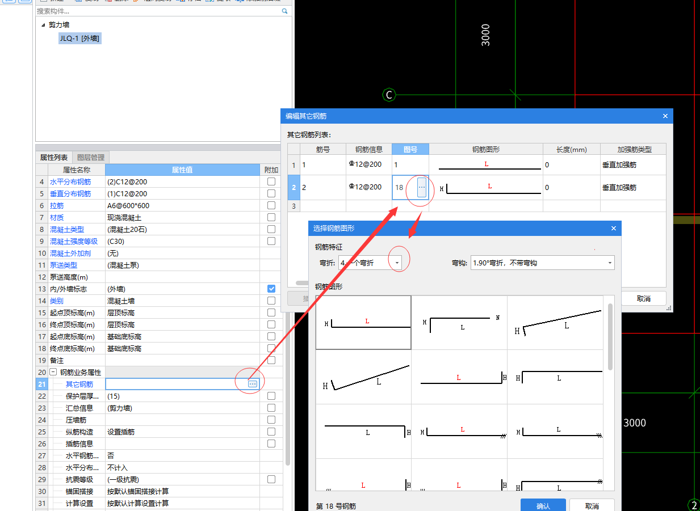Screen dimensions: 700x511
Task: Click the (混凝土泵) value cell
Action: (x=182, y=265)
